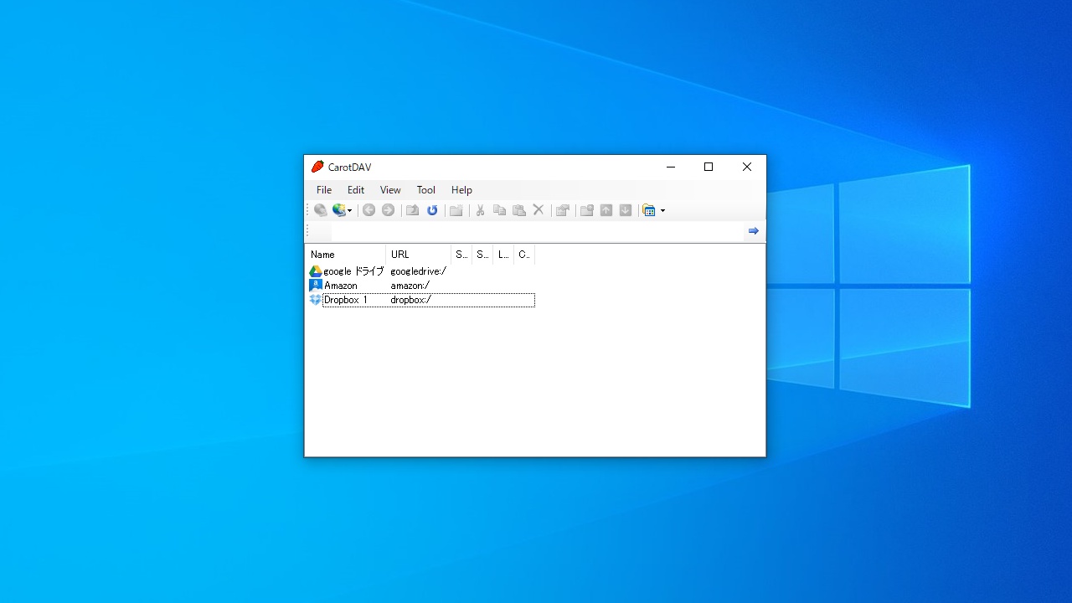Click the parent folder toolbar icon

(412, 210)
